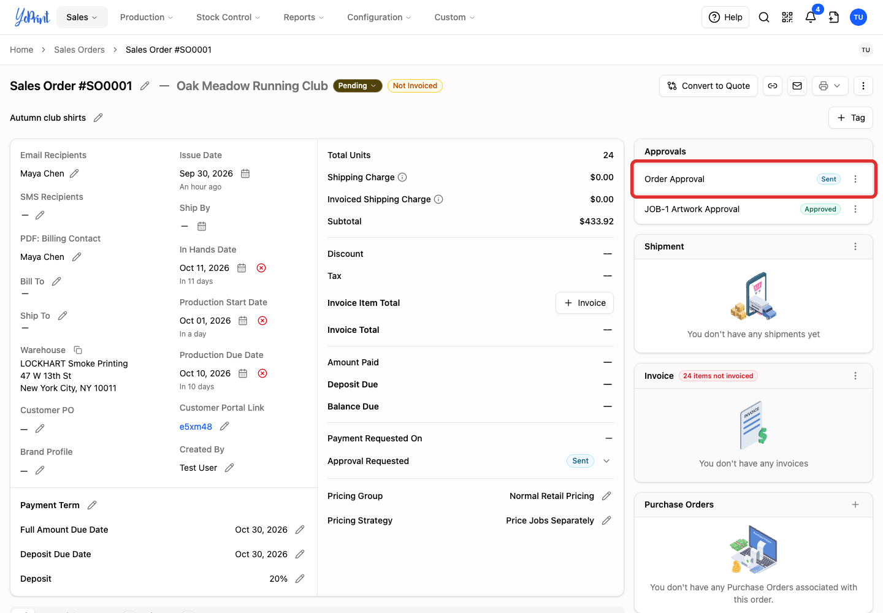Open Production Due Date calendar picker
The image size is (883, 613).
click(243, 373)
